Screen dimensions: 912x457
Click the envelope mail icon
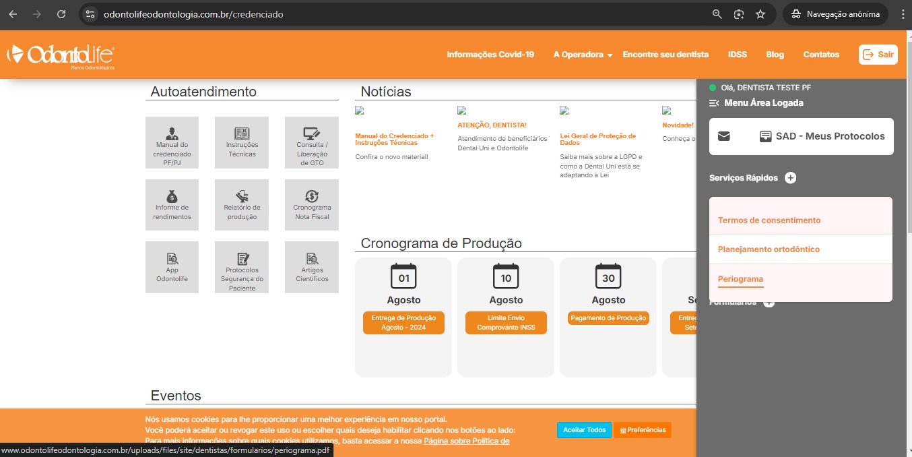pyautogui.click(x=724, y=136)
